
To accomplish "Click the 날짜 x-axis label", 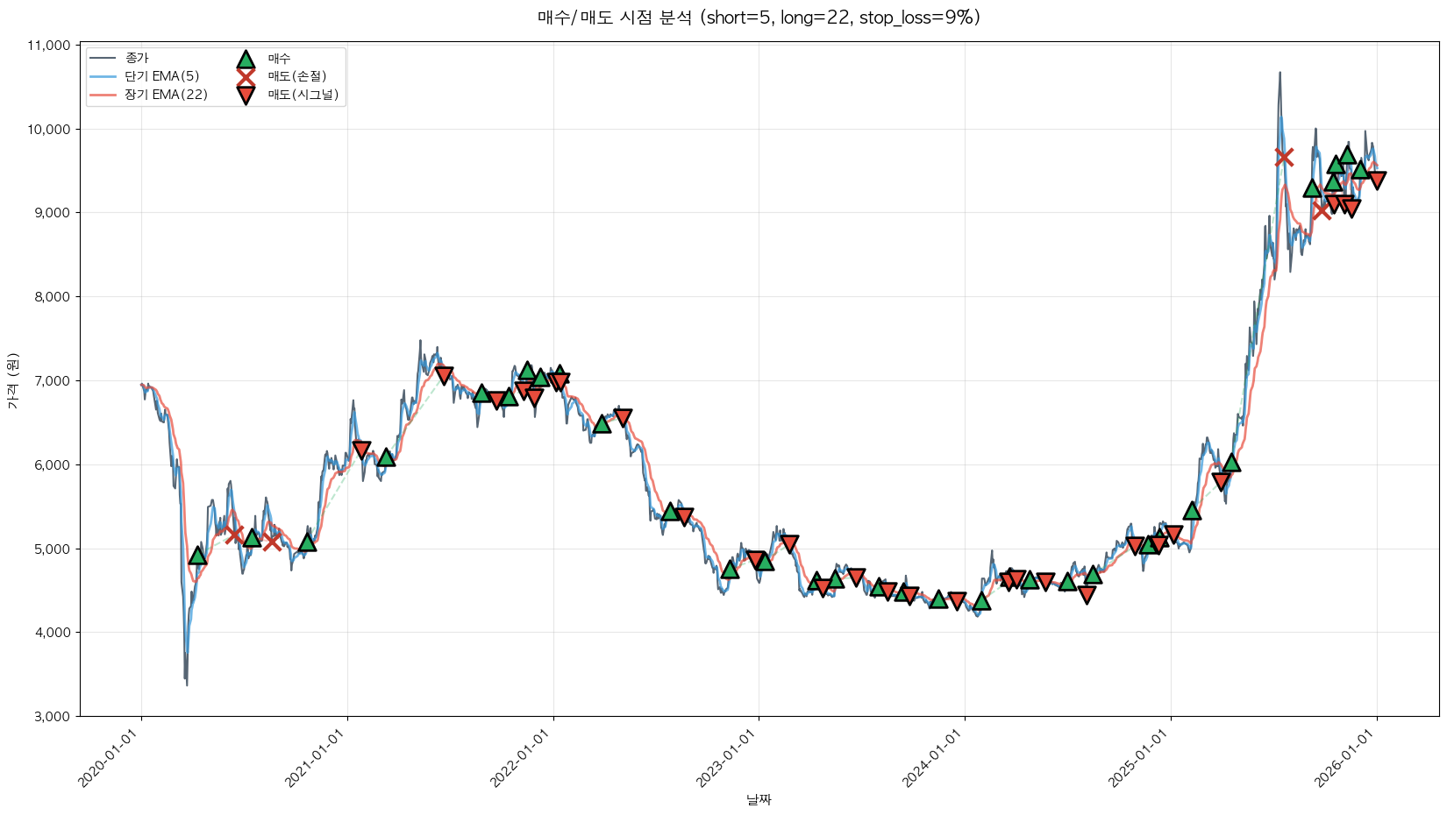I will pyautogui.click(x=759, y=799).
